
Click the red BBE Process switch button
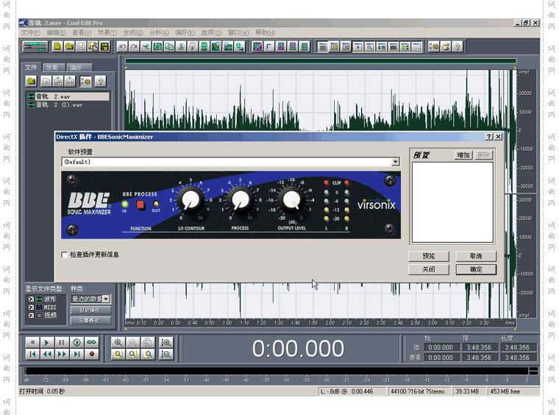[140, 205]
